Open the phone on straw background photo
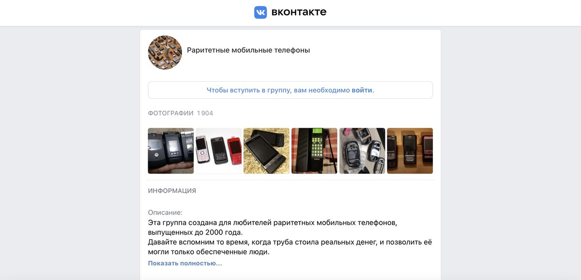This screenshot has width=581, height=280. point(266,151)
